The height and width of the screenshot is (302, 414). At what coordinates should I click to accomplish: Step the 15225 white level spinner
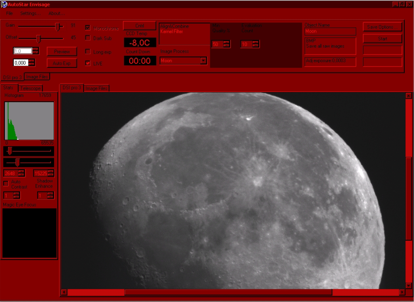pyautogui.click(x=51, y=174)
